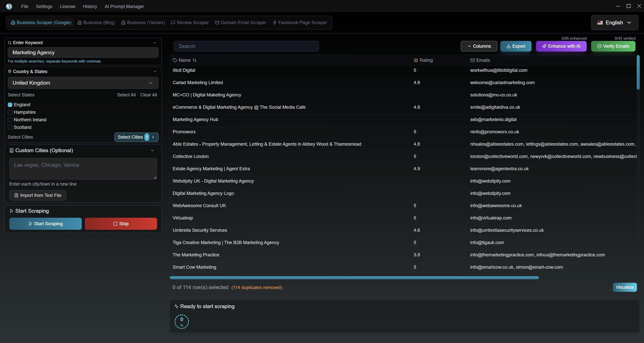Open the English language dropdown
The image size is (644, 343).
614,23
